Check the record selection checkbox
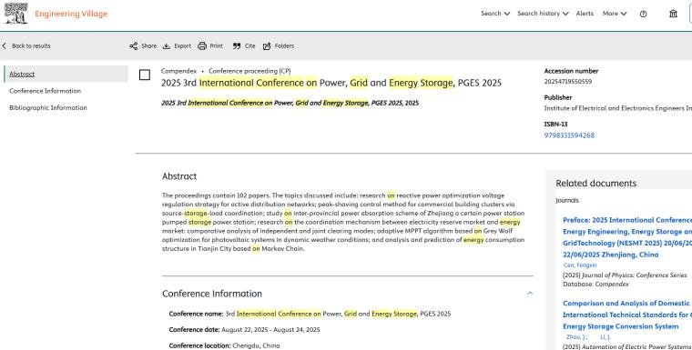 [144, 75]
